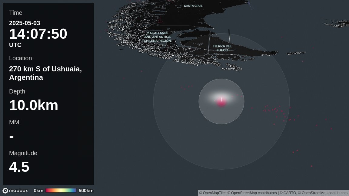Click the pink epicenter marker
Viewport: 349px width, 196px height.
coord(221,102)
